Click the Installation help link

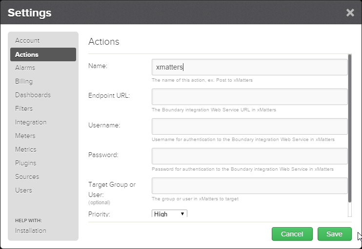tap(31, 231)
